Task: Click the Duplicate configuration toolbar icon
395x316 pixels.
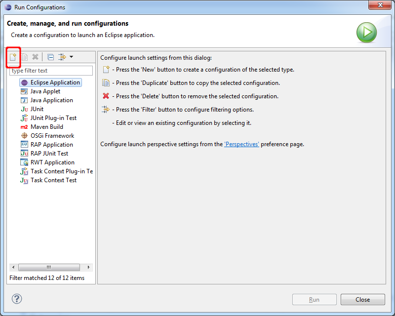Action: point(24,57)
